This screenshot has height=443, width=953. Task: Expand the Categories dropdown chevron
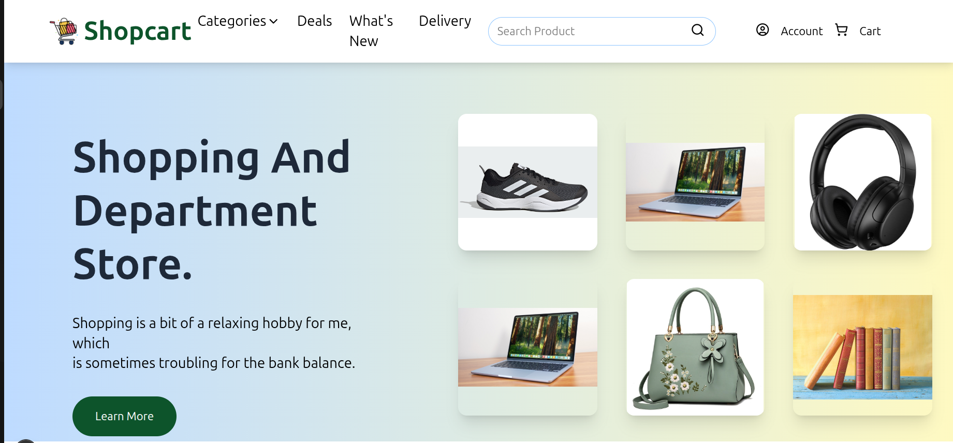[x=274, y=21]
